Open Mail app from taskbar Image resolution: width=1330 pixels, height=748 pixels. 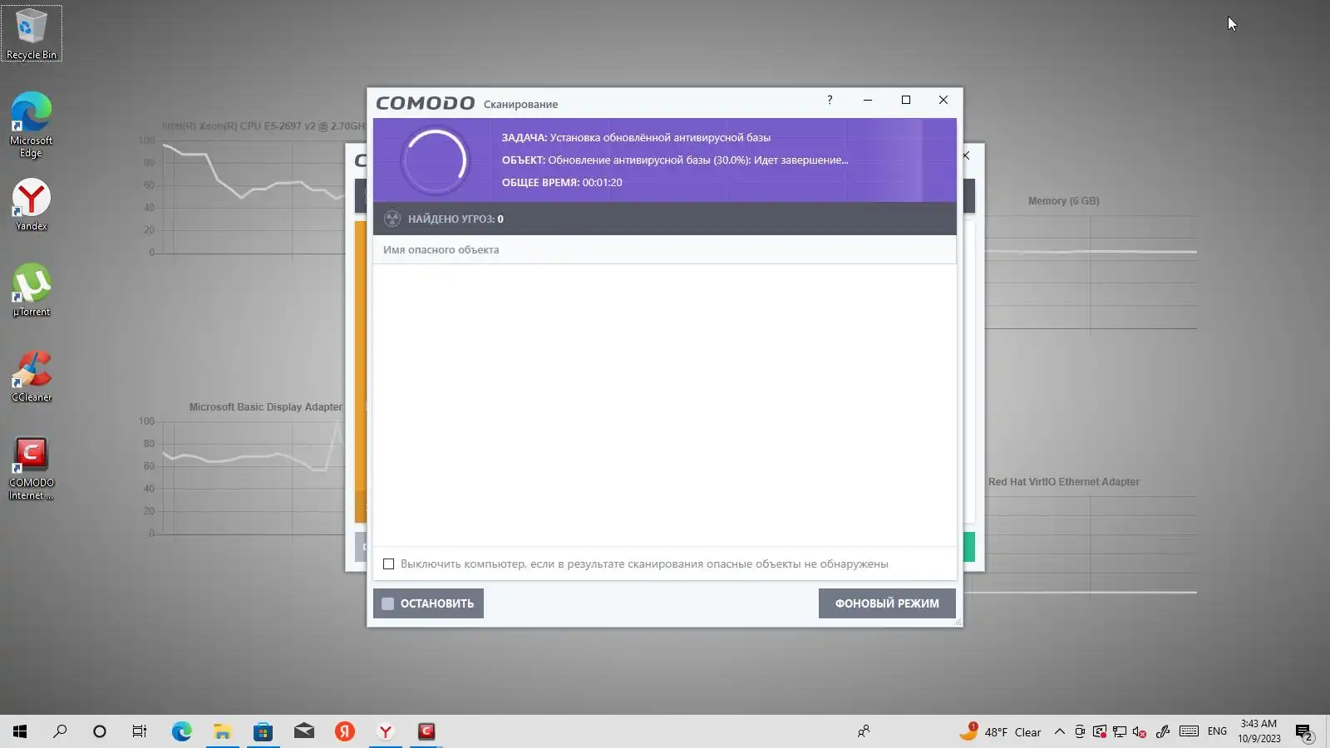pyautogui.click(x=304, y=731)
